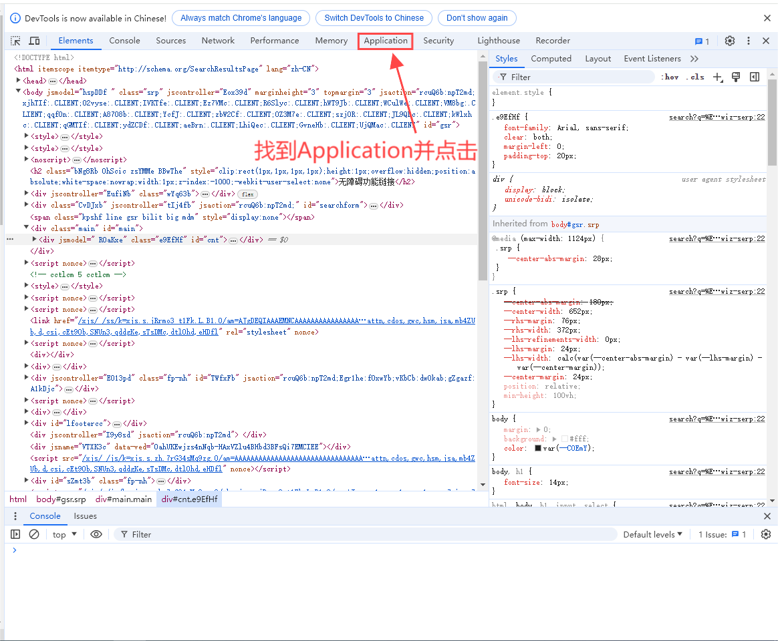Open the Layout tab
This screenshot has height=641, width=778.
(x=598, y=59)
